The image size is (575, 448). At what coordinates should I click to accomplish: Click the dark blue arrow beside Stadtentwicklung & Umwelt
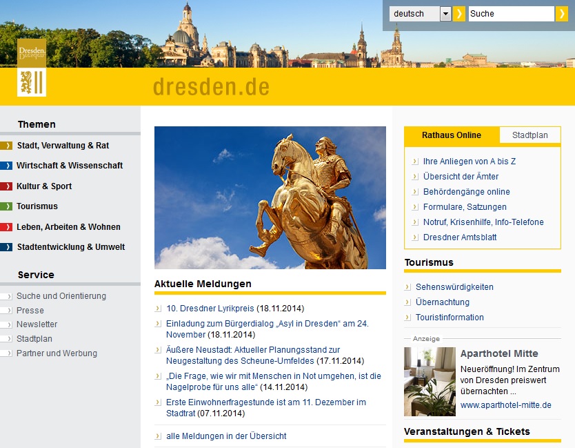6,247
